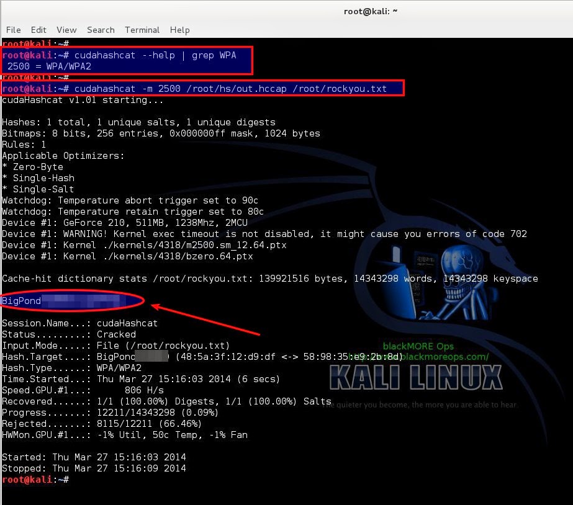
Task: Open the Terminal menu
Action: pos(142,30)
